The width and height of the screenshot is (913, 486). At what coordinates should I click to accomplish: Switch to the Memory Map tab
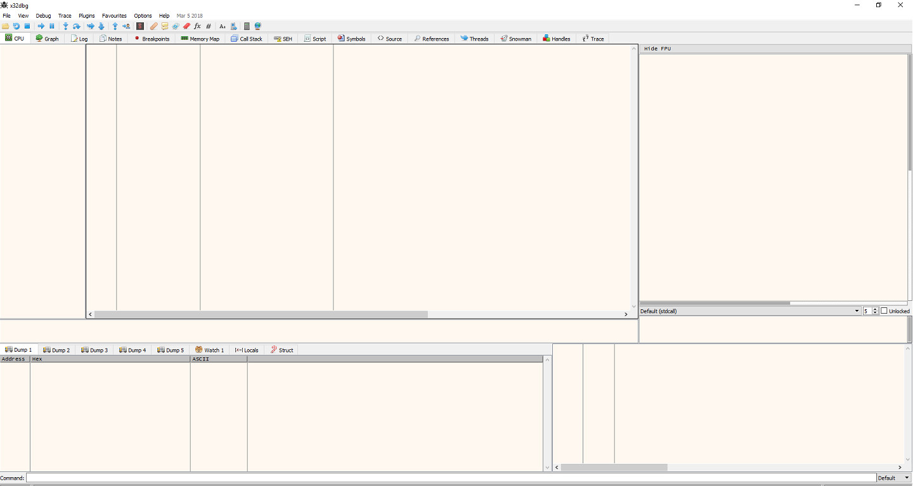(200, 39)
